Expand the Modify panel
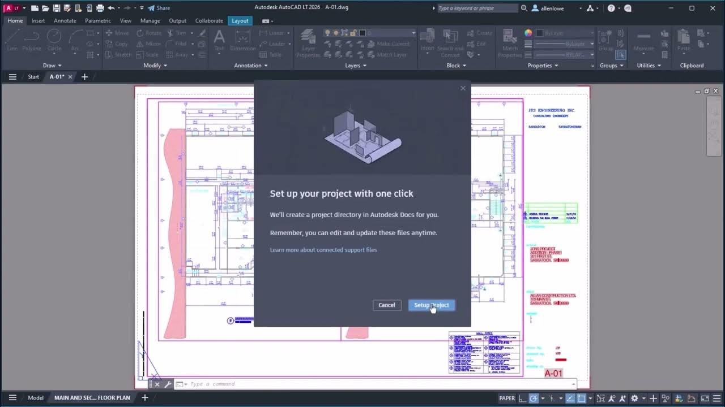The height and width of the screenshot is (407, 725). pyautogui.click(x=154, y=65)
